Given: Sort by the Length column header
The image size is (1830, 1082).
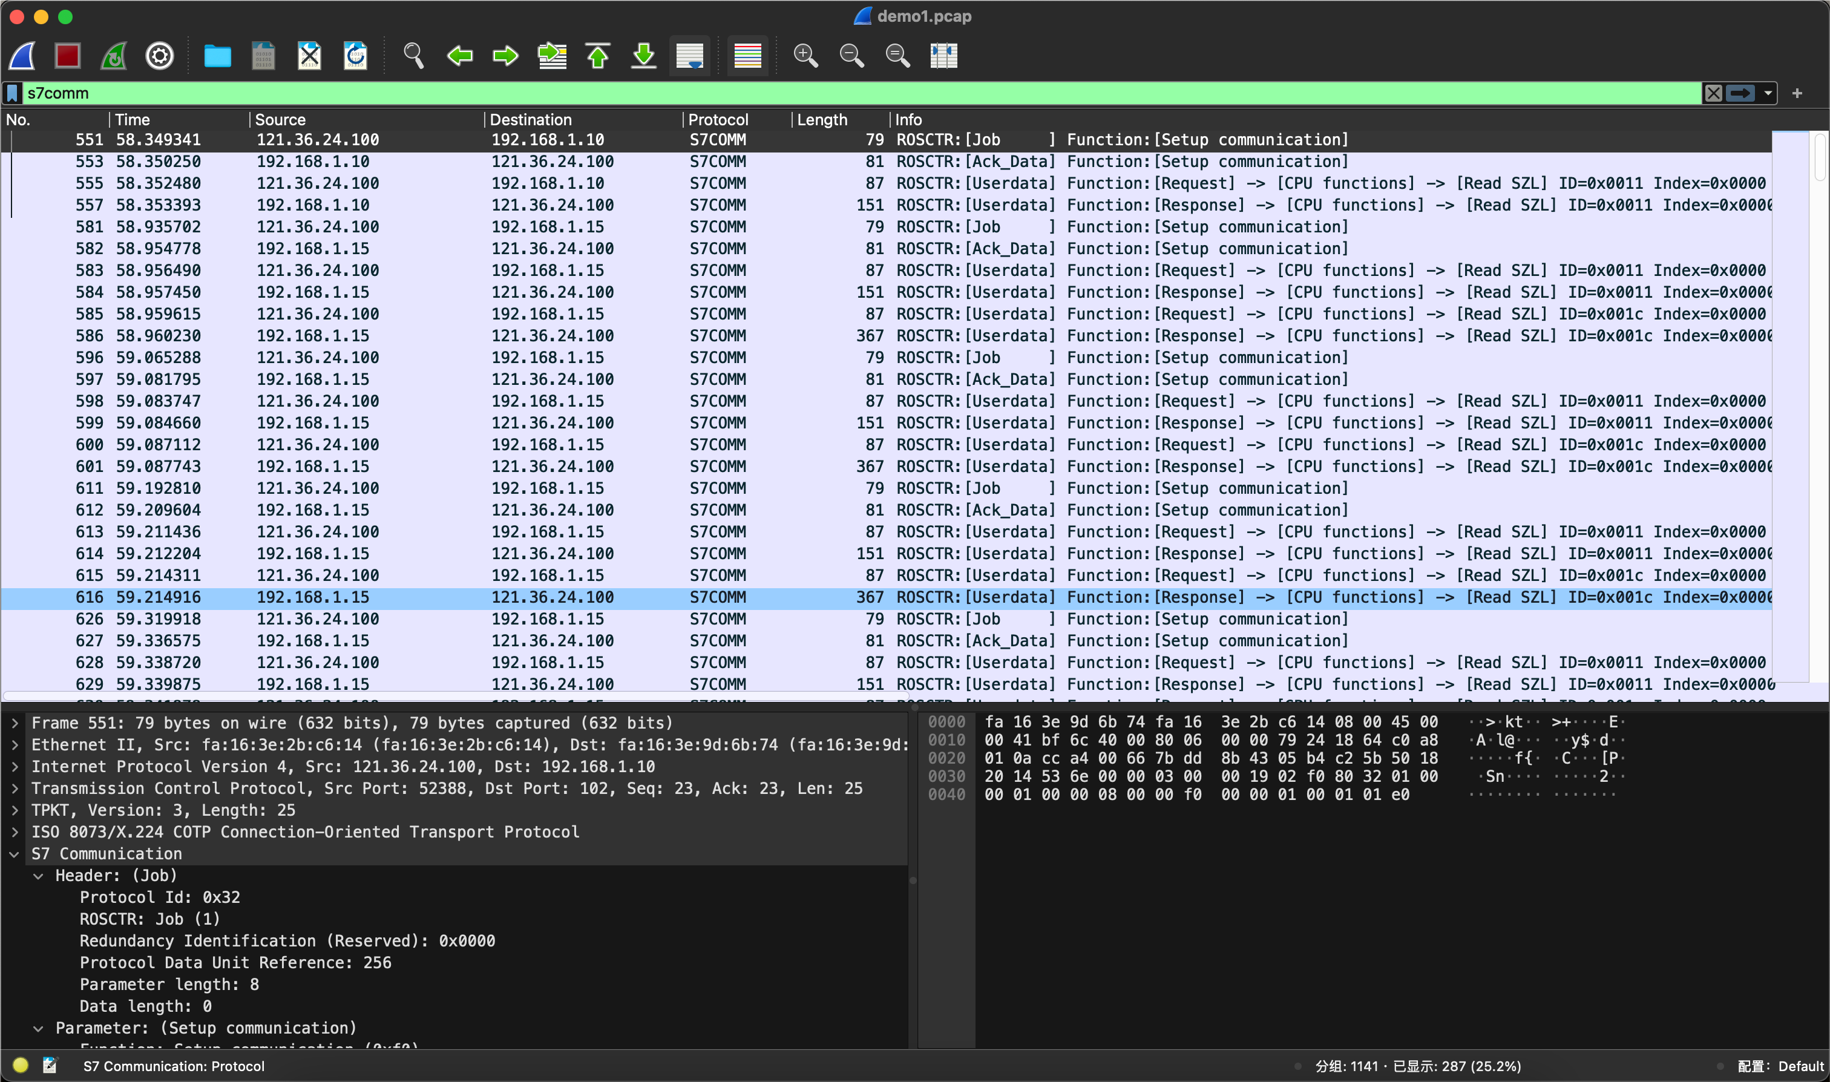Looking at the screenshot, I should click(841, 120).
